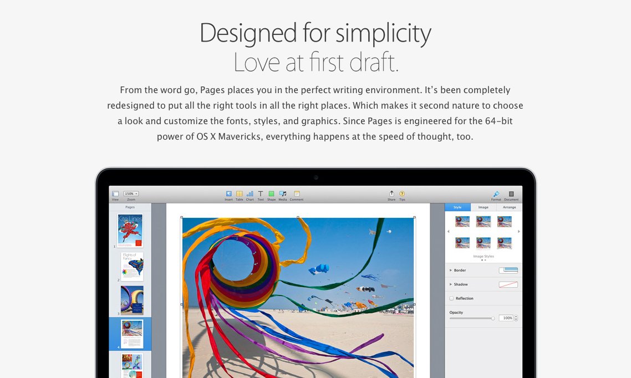Click the Shape tool icon
The width and height of the screenshot is (631, 378).
pos(271,192)
